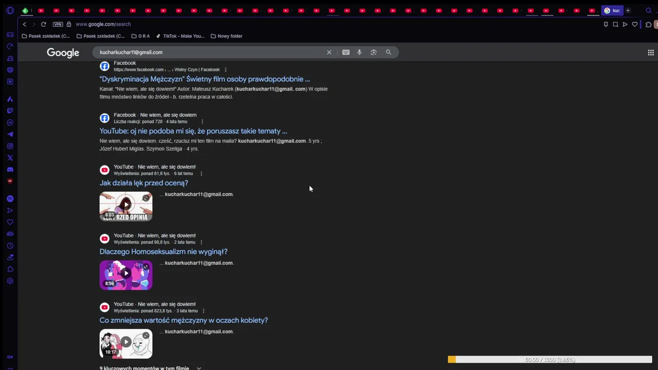658x370 pixels.
Task: Open a new tab with plus button
Action: point(628,10)
